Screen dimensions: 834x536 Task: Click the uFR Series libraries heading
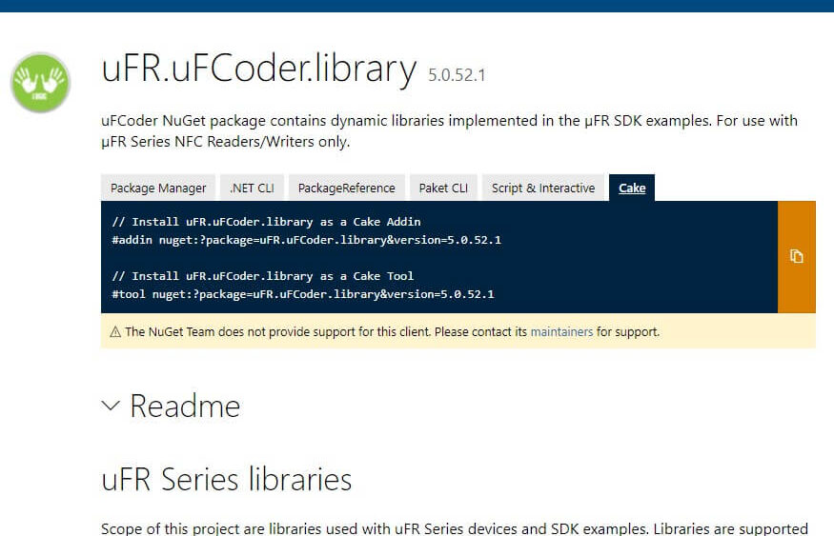pyautogui.click(x=227, y=479)
